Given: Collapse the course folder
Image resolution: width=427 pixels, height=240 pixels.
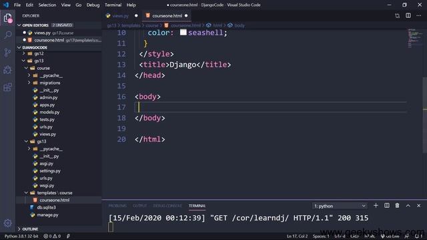Looking at the screenshot, I should click(x=43, y=68).
